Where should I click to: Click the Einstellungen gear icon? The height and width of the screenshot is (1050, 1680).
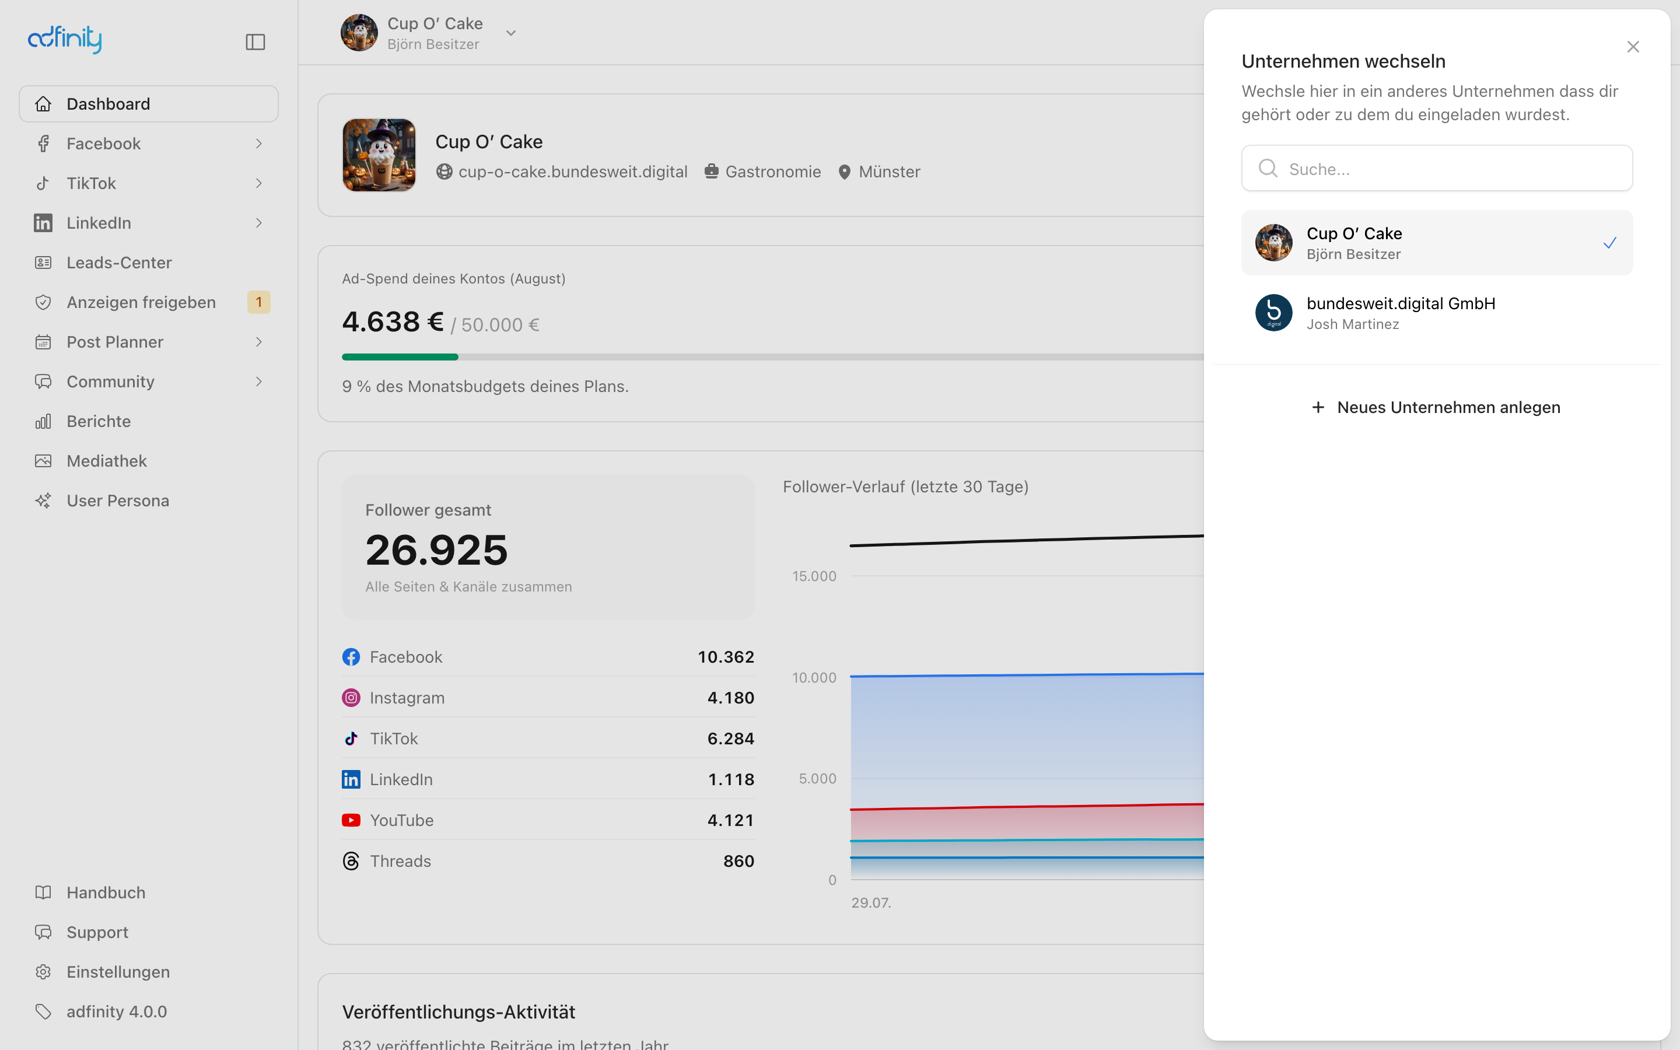43,971
